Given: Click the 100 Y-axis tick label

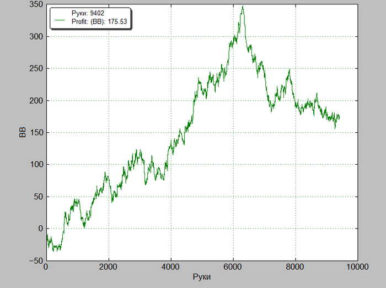Looking at the screenshot, I should [36, 165].
